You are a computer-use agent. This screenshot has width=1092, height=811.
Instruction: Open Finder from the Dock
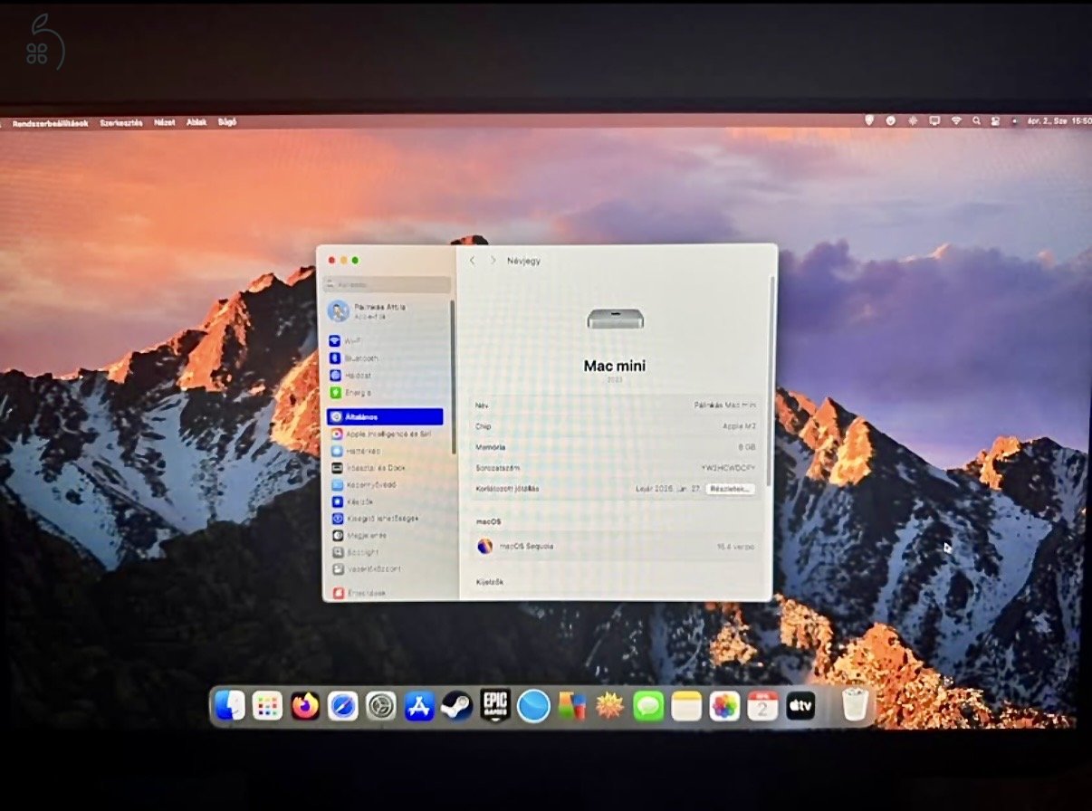point(230,705)
